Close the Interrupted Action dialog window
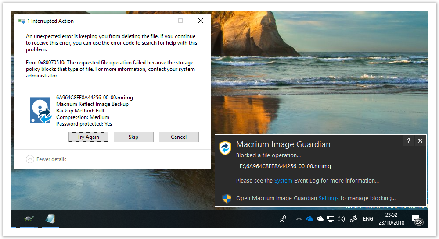The width and height of the screenshot is (439, 239). click(201, 21)
